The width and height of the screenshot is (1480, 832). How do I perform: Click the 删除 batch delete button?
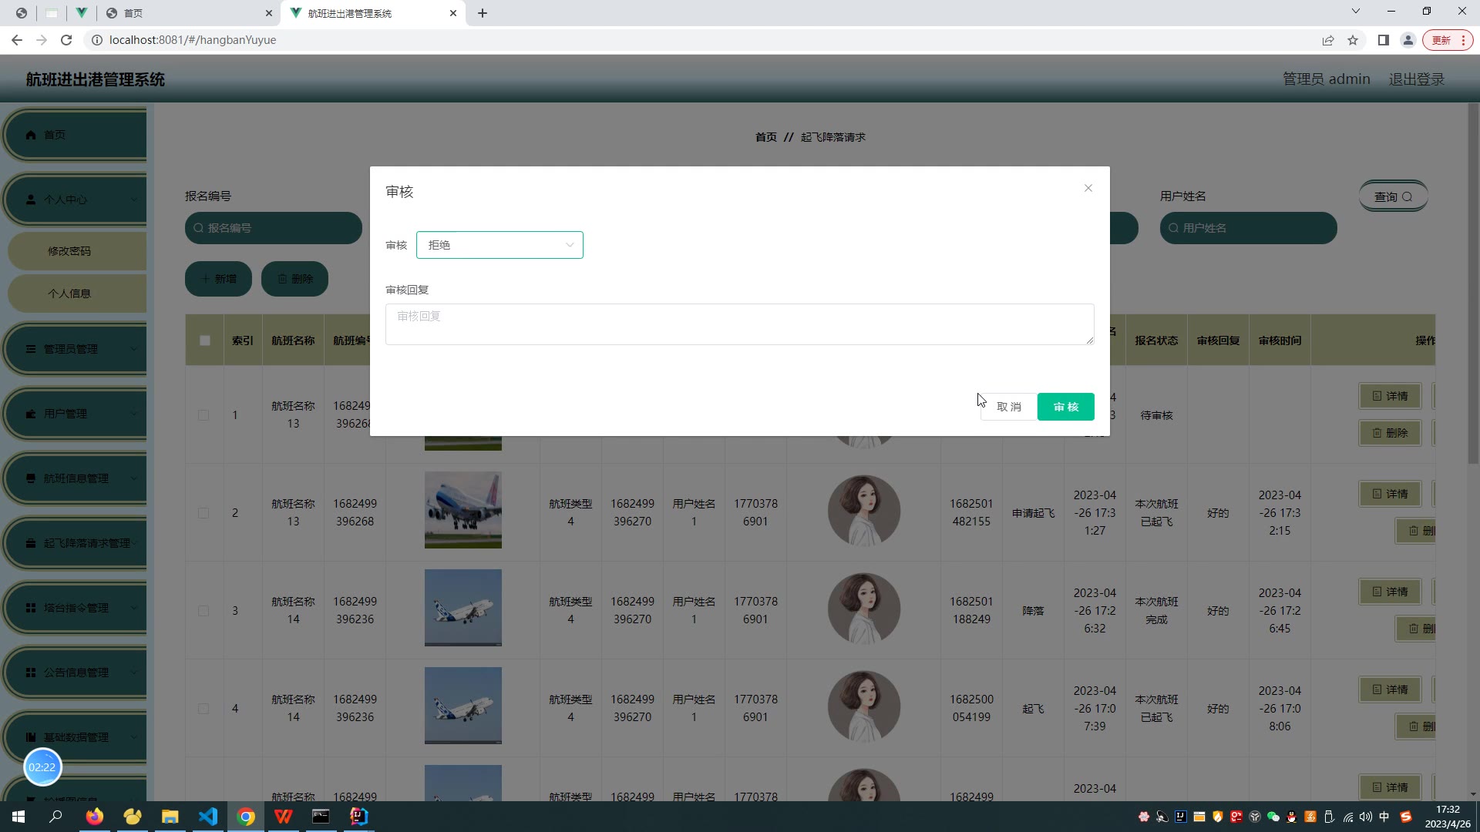coord(294,279)
